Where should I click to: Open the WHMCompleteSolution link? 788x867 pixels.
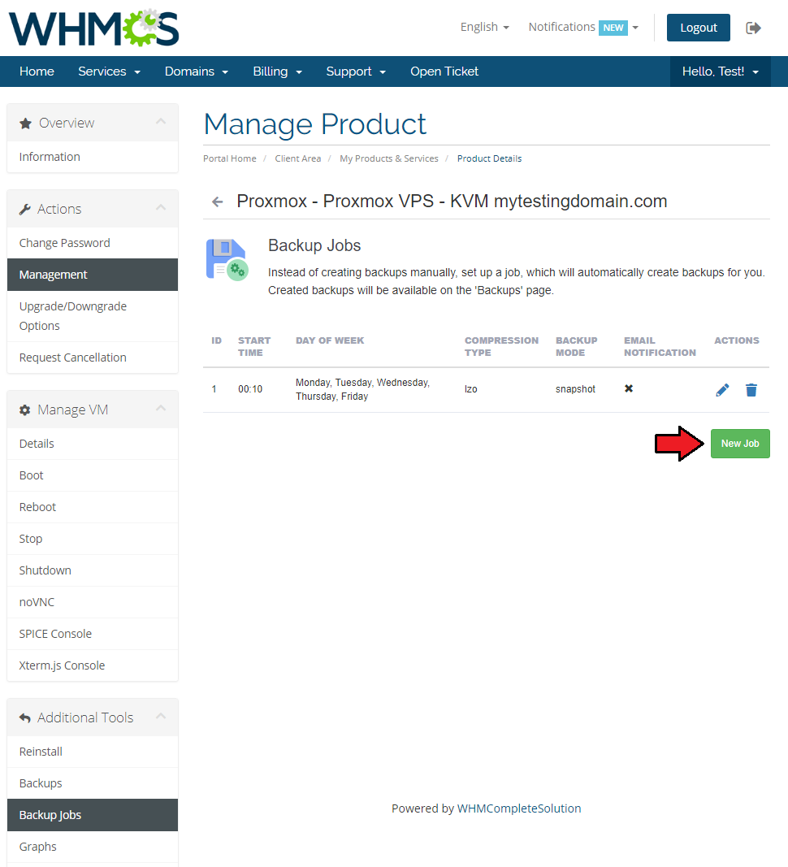point(518,808)
